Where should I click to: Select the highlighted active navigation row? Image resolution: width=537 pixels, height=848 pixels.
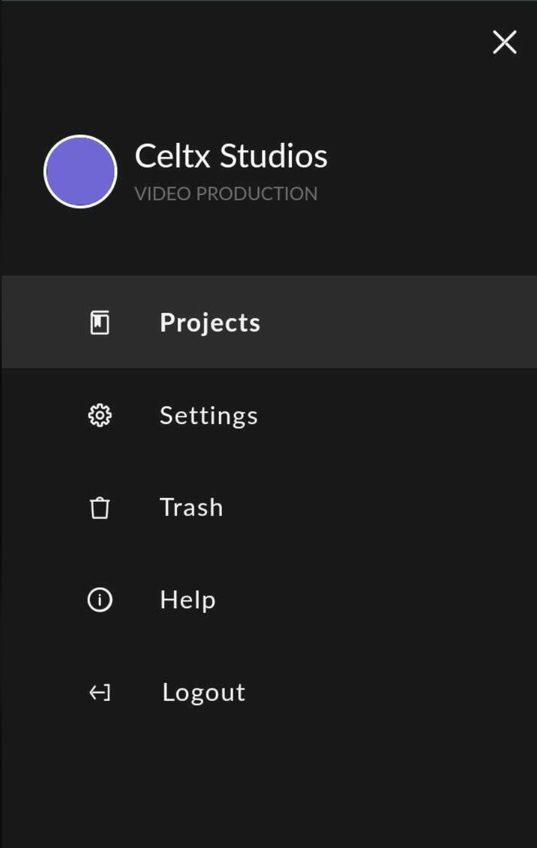tap(268, 322)
